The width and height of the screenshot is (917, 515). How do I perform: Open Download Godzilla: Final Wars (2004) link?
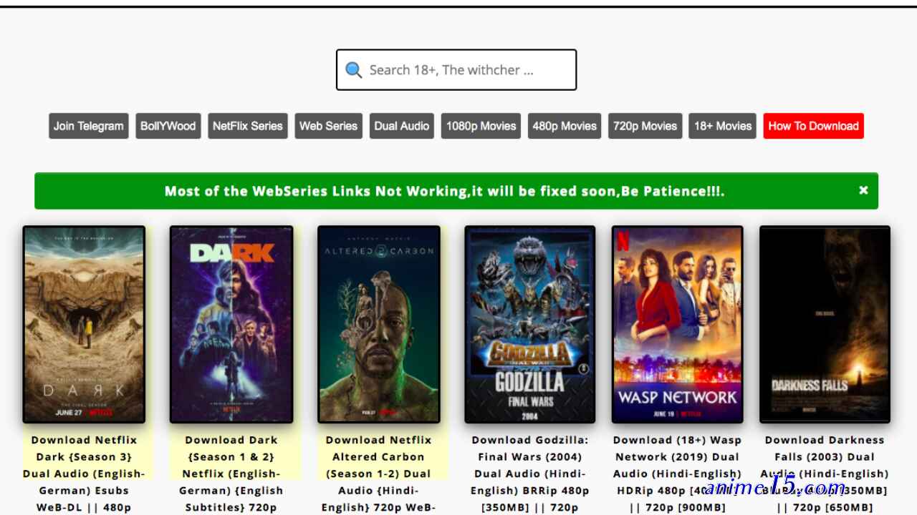[530, 474]
